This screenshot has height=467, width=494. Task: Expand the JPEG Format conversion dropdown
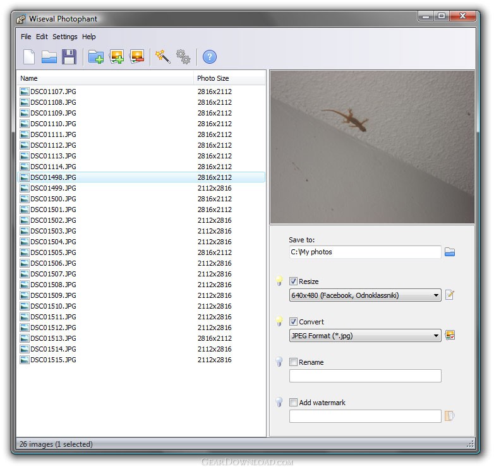(x=365, y=336)
